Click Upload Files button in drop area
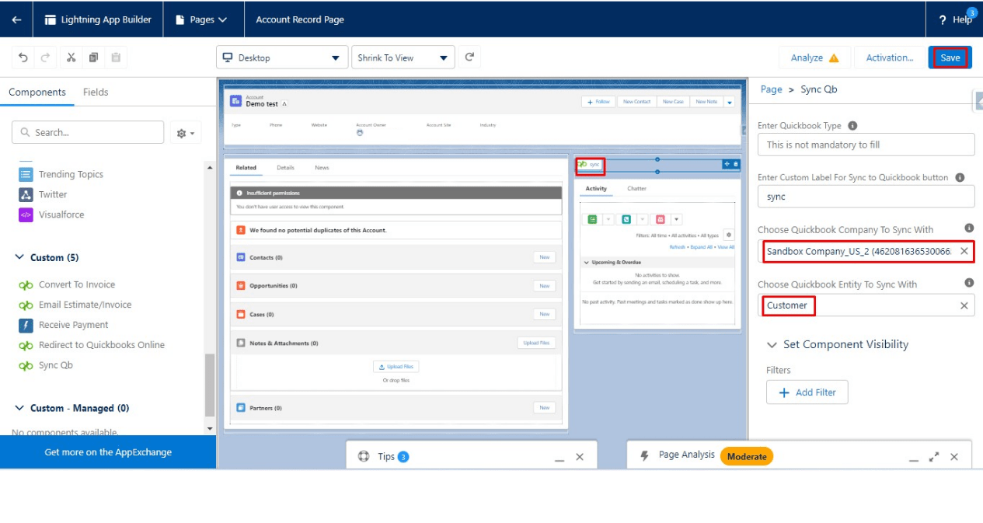The image size is (983, 523). [x=396, y=367]
